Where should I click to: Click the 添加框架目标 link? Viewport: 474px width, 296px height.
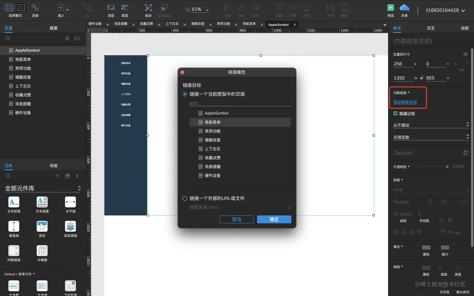click(405, 102)
